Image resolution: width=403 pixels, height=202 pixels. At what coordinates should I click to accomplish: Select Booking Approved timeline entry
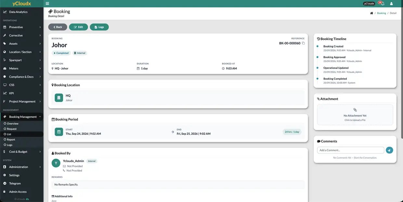343,59
